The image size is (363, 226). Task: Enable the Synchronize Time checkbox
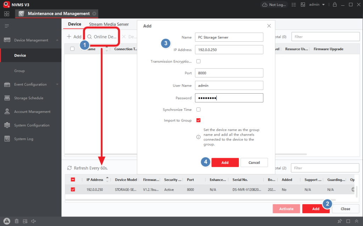(199, 109)
